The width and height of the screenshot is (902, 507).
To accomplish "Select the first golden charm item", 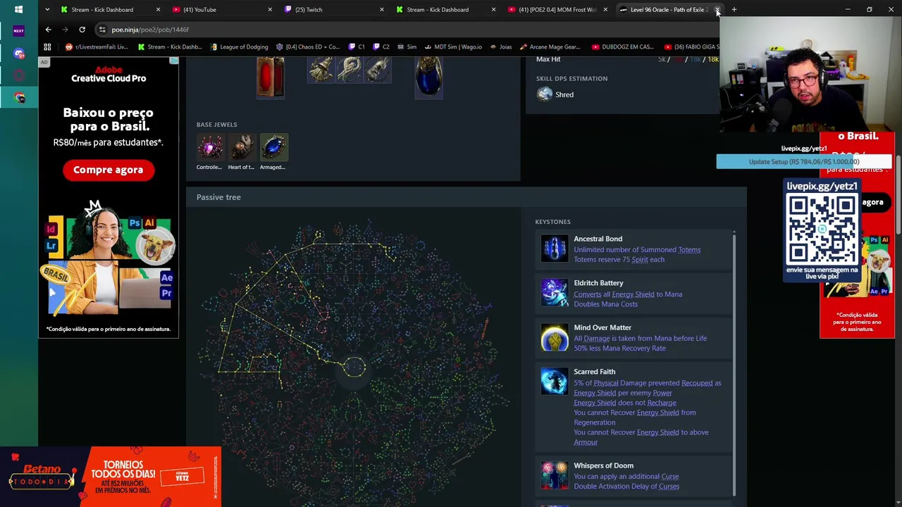I will coord(321,69).
